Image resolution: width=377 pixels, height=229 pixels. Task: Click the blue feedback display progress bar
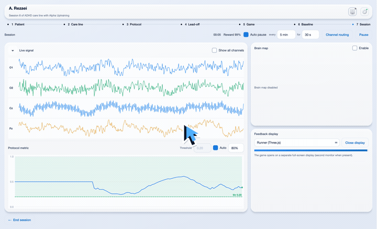point(311,150)
